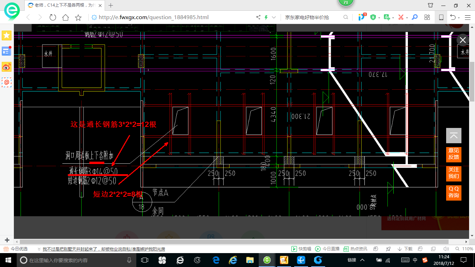
Task: Open the news feed sidebar icon
Action: [x=7, y=51]
